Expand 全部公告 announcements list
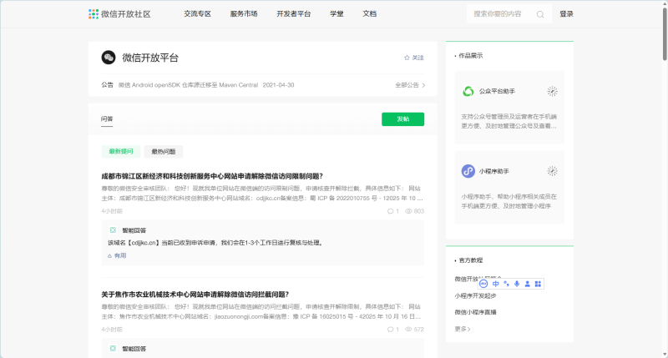 [x=410, y=85]
